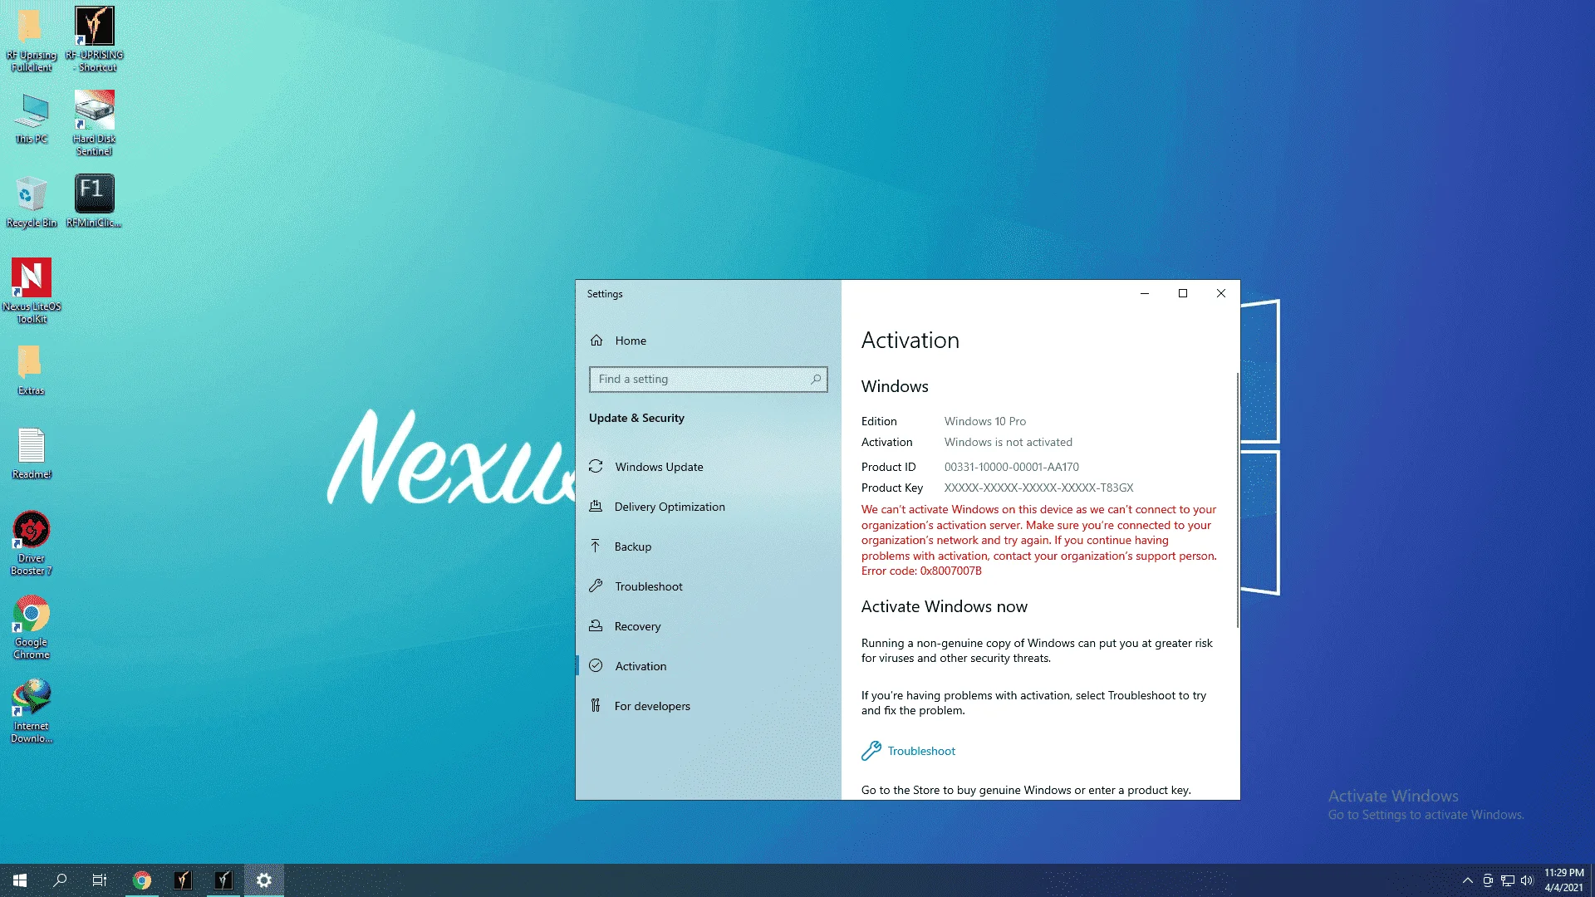The width and height of the screenshot is (1595, 897).
Task: Select Google Chrome desktop shortcut
Action: click(x=32, y=628)
